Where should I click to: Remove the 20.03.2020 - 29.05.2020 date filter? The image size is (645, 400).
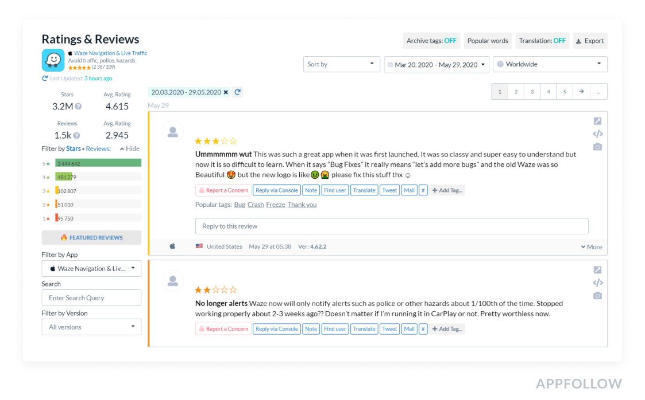tap(226, 92)
